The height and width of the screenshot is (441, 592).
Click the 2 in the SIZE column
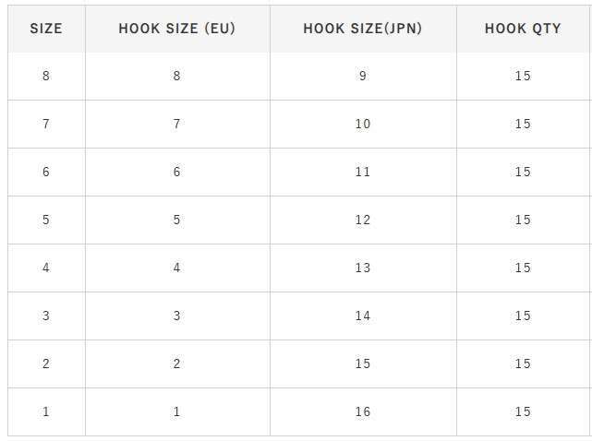pos(46,364)
